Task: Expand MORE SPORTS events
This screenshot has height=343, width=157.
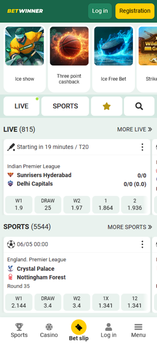Action: (130, 227)
